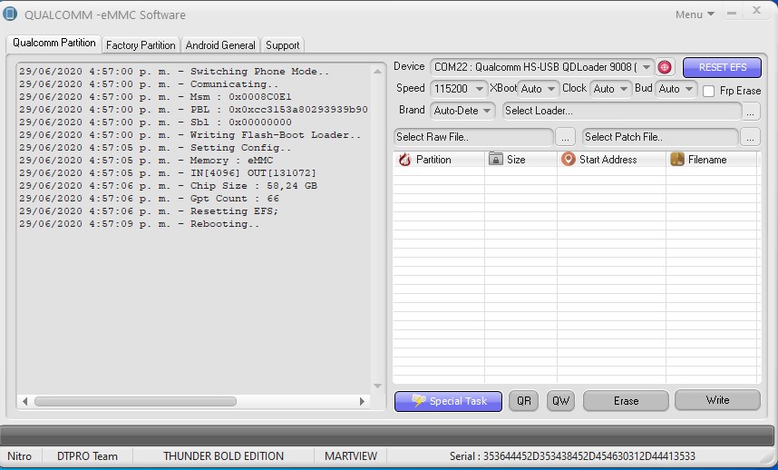Open the Device COM port dropdown

coord(542,67)
